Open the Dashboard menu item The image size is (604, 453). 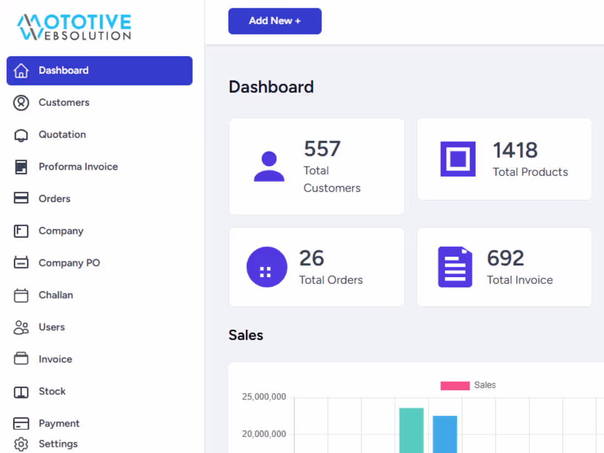(x=63, y=70)
